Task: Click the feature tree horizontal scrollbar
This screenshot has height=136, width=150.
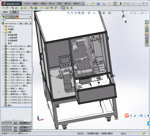Action: 16,120
